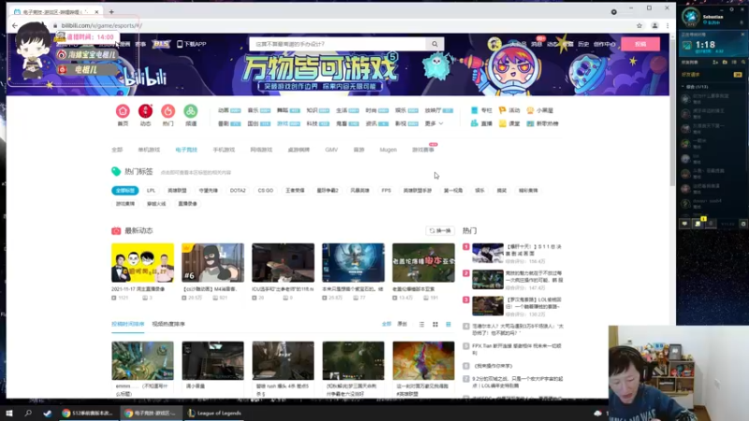Click the 小黑屋 icon
Screen dimensions: 749x421
530,110
